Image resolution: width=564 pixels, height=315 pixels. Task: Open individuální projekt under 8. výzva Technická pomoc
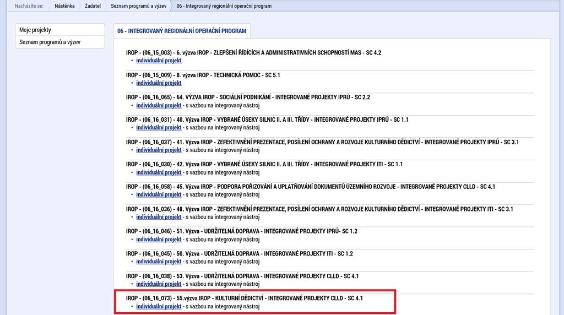(x=159, y=83)
